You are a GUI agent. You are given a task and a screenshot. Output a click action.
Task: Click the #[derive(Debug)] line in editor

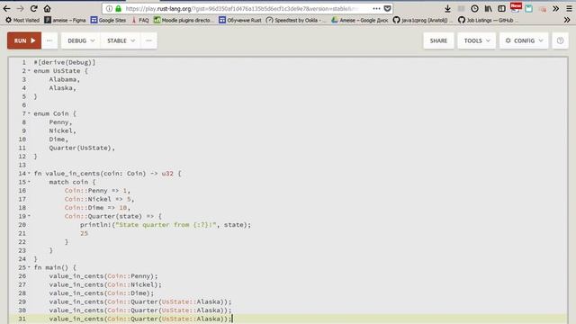pyautogui.click(x=65, y=62)
